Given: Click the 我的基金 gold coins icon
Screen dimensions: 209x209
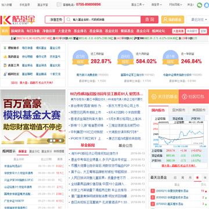Looking at the screenshot, I should [5, 57].
